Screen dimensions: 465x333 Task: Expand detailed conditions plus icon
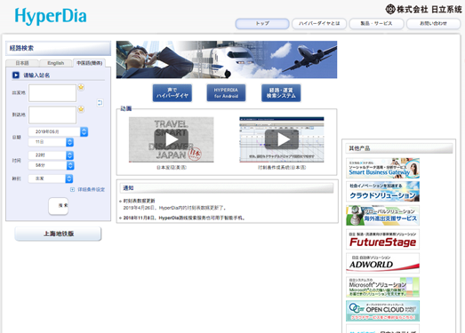pyautogui.click(x=72, y=190)
